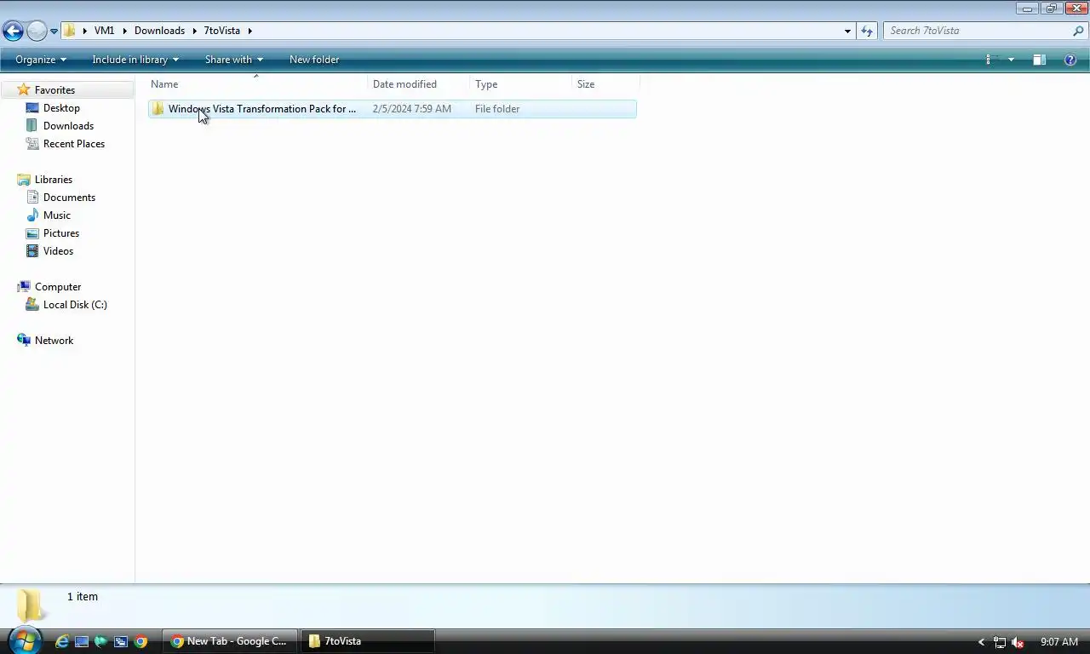Click the folder icon in address bar
This screenshot has height=654, width=1090.
(x=70, y=31)
